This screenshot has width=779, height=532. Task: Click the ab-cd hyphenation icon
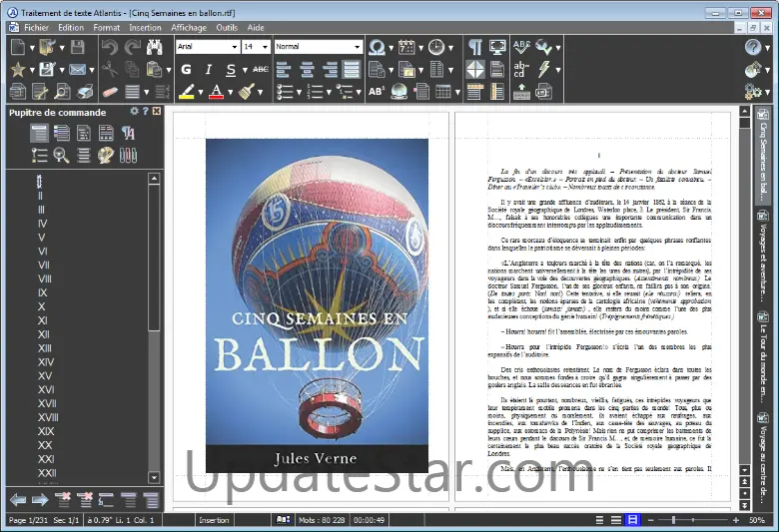pyautogui.click(x=521, y=70)
